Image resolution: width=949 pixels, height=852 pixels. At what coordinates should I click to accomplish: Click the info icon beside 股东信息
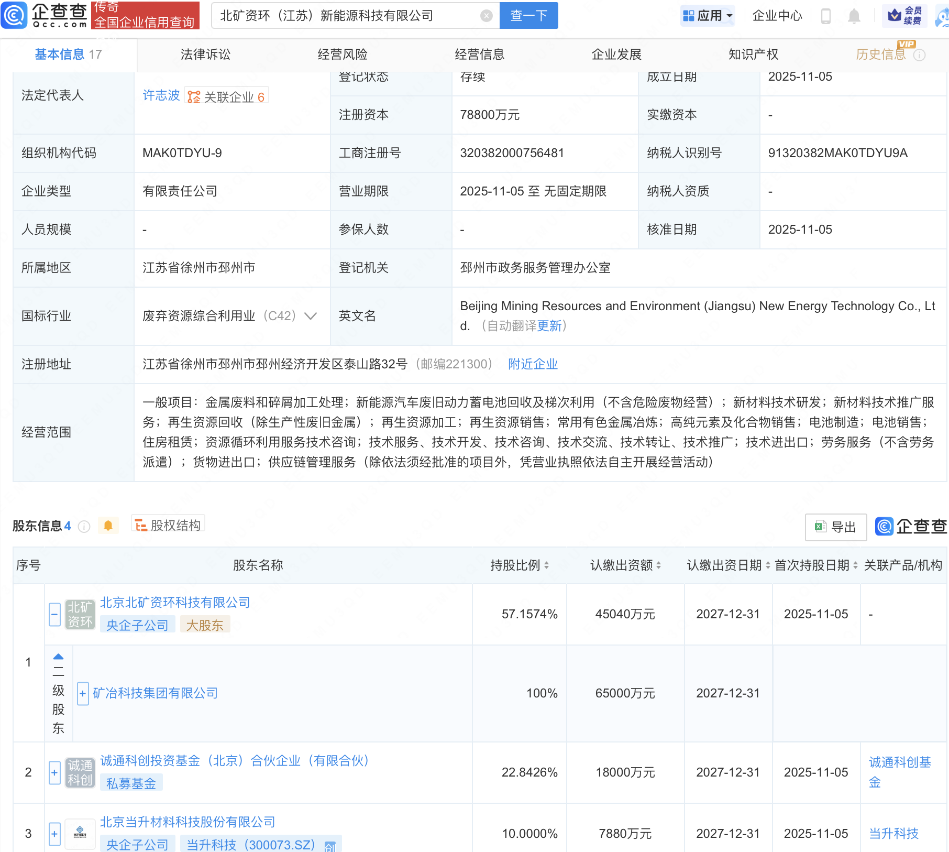[x=84, y=527]
